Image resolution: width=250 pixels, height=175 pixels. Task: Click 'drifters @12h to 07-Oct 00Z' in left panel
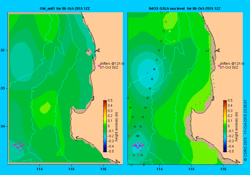tap(112, 66)
